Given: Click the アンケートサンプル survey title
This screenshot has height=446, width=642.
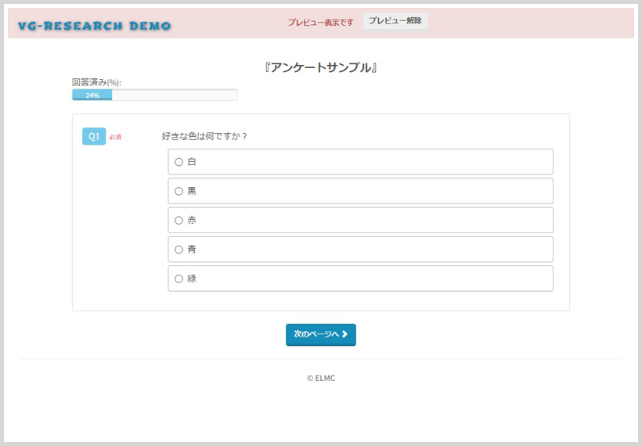Looking at the screenshot, I should (x=321, y=68).
